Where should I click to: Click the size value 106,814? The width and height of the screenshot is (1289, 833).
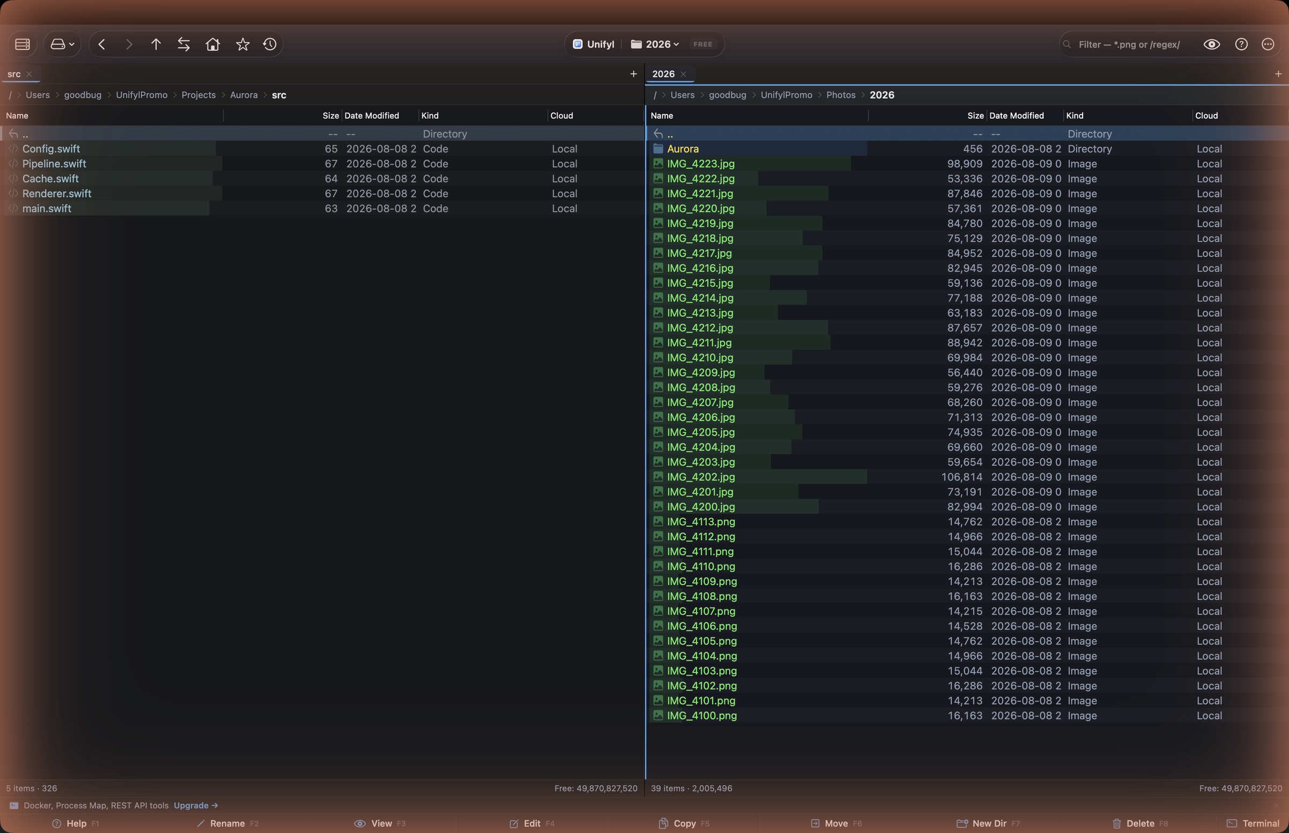click(962, 477)
